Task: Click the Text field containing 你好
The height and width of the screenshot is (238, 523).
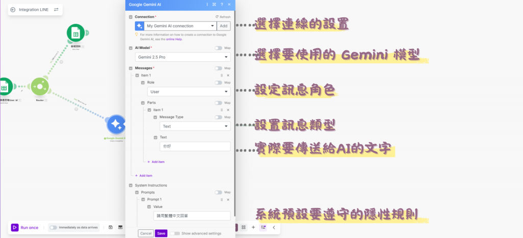Action: tap(195, 146)
